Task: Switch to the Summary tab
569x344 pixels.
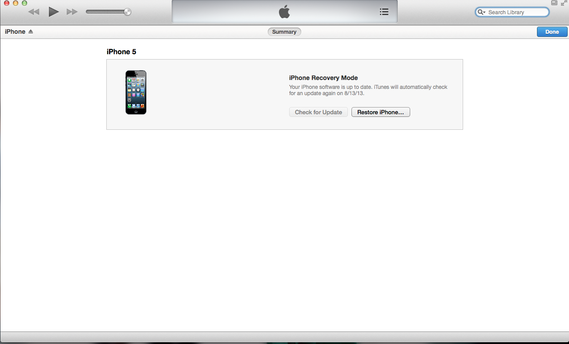Action: click(x=284, y=32)
